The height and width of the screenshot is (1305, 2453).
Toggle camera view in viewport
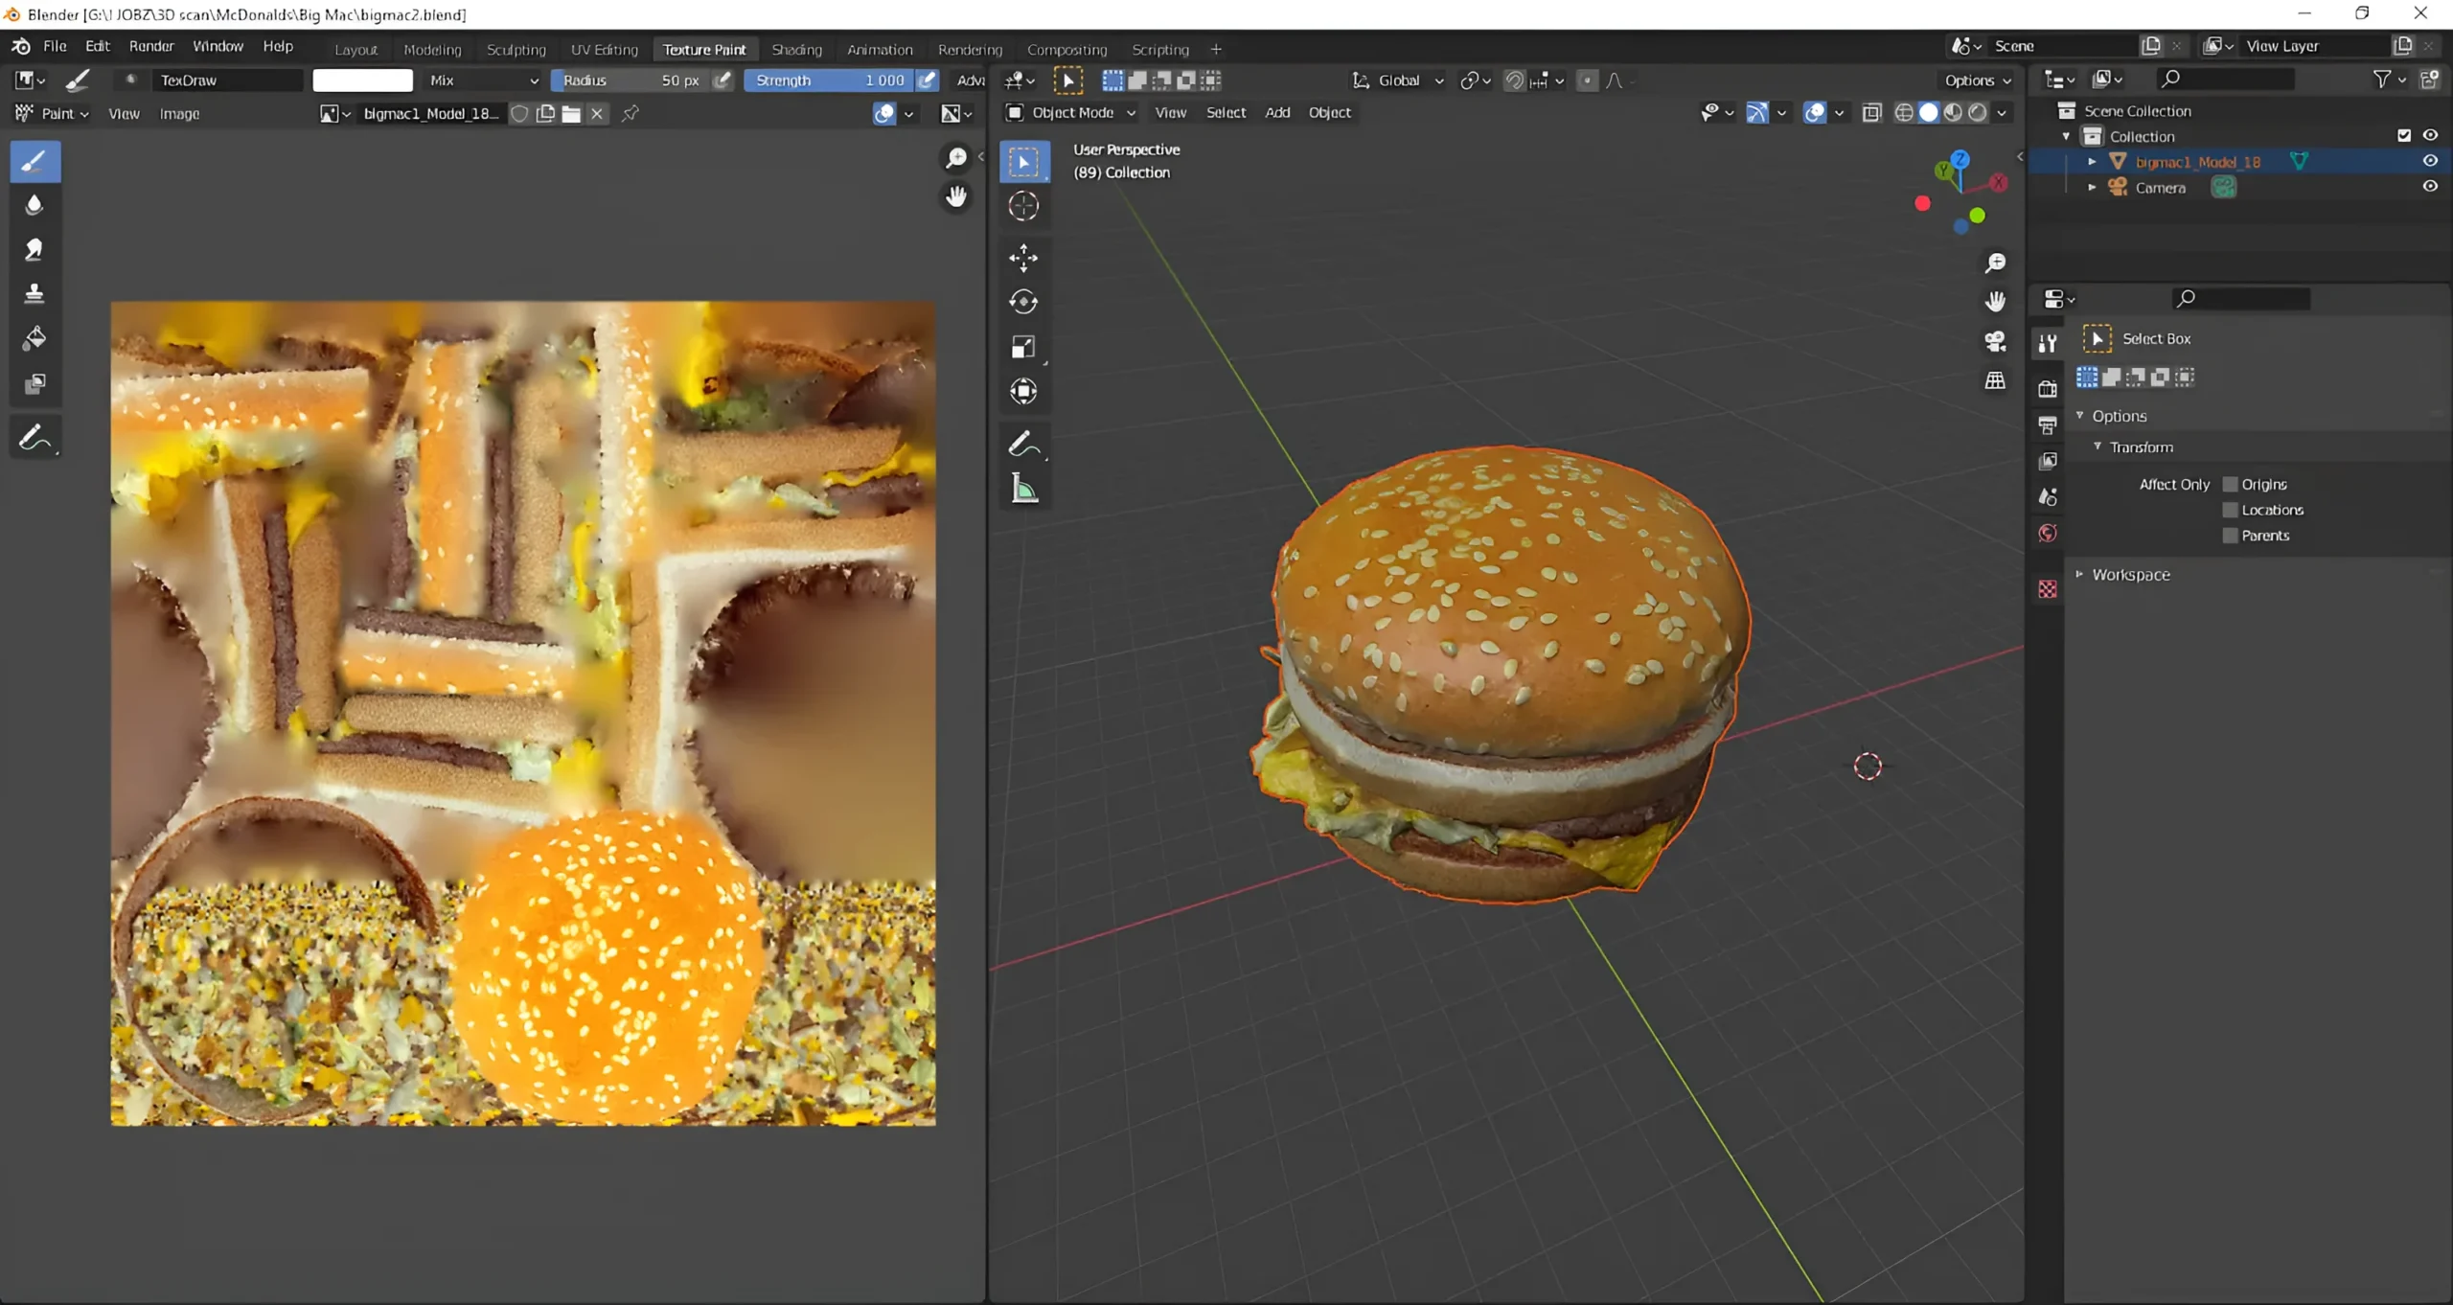pyautogui.click(x=1995, y=341)
